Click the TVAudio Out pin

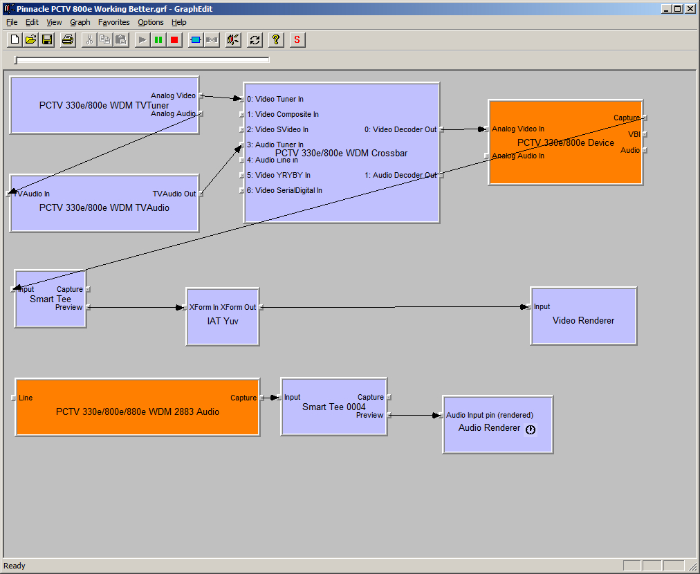tap(201, 194)
